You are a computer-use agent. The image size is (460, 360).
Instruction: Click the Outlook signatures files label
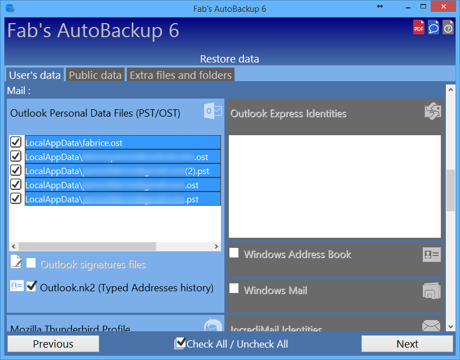point(93,264)
